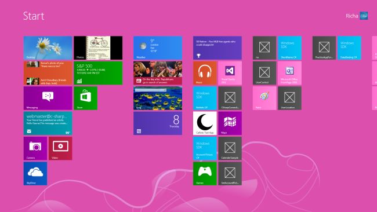Open the PracticeAppFor... gray tile
This screenshot has height=212, width=377.
[324, 47]
